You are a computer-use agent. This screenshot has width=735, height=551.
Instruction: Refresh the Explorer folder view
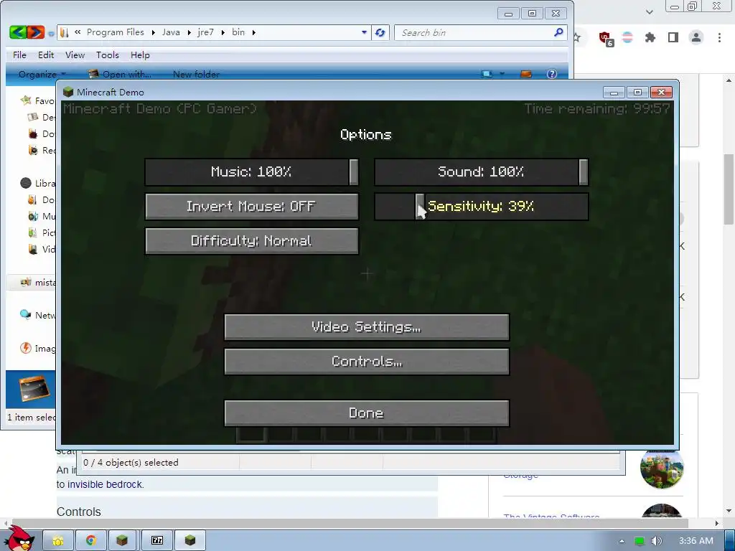click(380, 32)
